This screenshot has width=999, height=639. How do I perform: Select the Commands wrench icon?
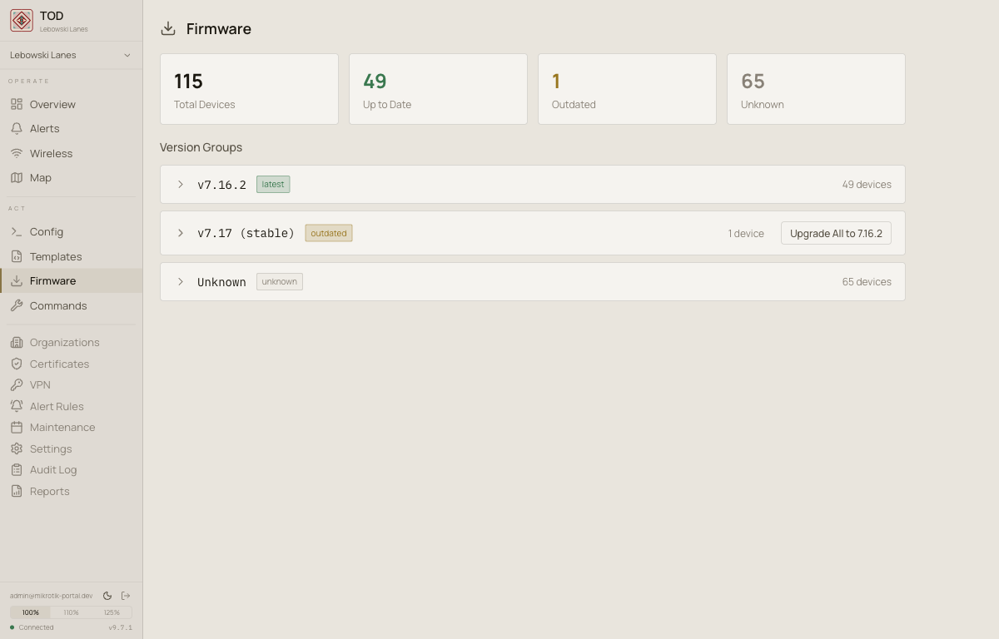17,305
